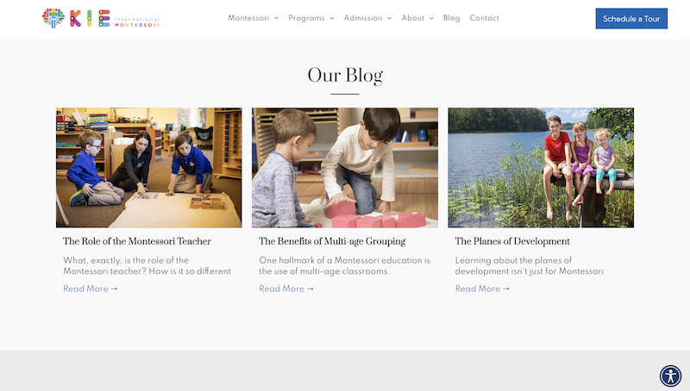Screen dimensions: 690x391
Task: Click the KIE International Montessori logo
Action: click(x=101, y=18)
